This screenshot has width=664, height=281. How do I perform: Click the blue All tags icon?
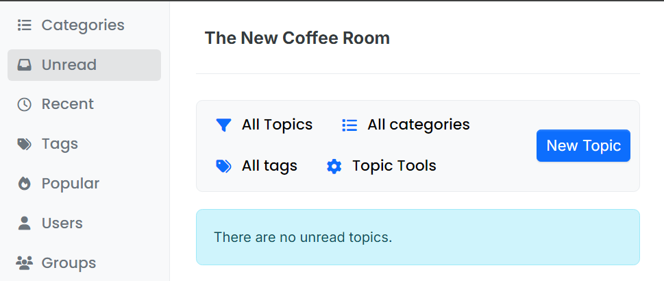[x=223, y=166]
